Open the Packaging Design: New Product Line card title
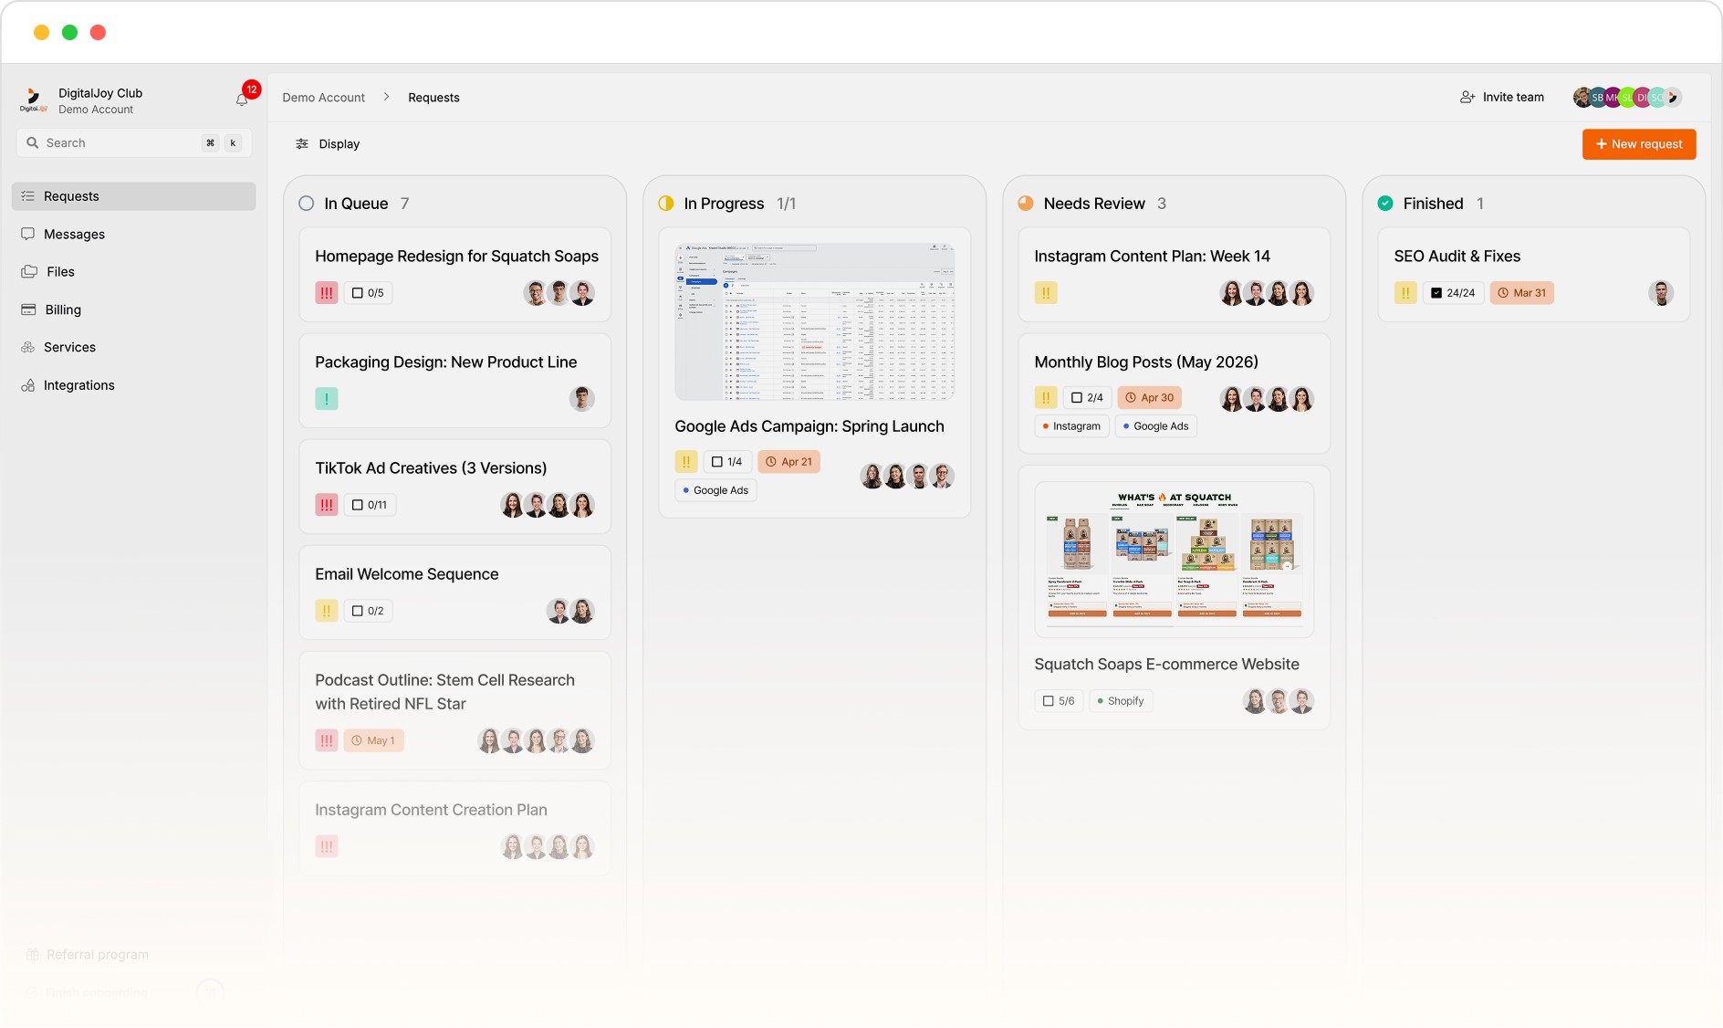The height and width of the screenshot is (1028, 1723). coord(445,362)
